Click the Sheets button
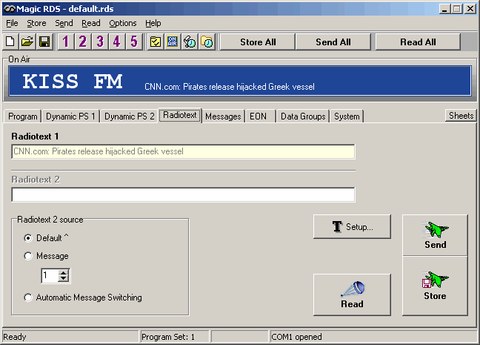Viewport: 480px width, 345px height. pyautogui.click(x=461, y=116)
